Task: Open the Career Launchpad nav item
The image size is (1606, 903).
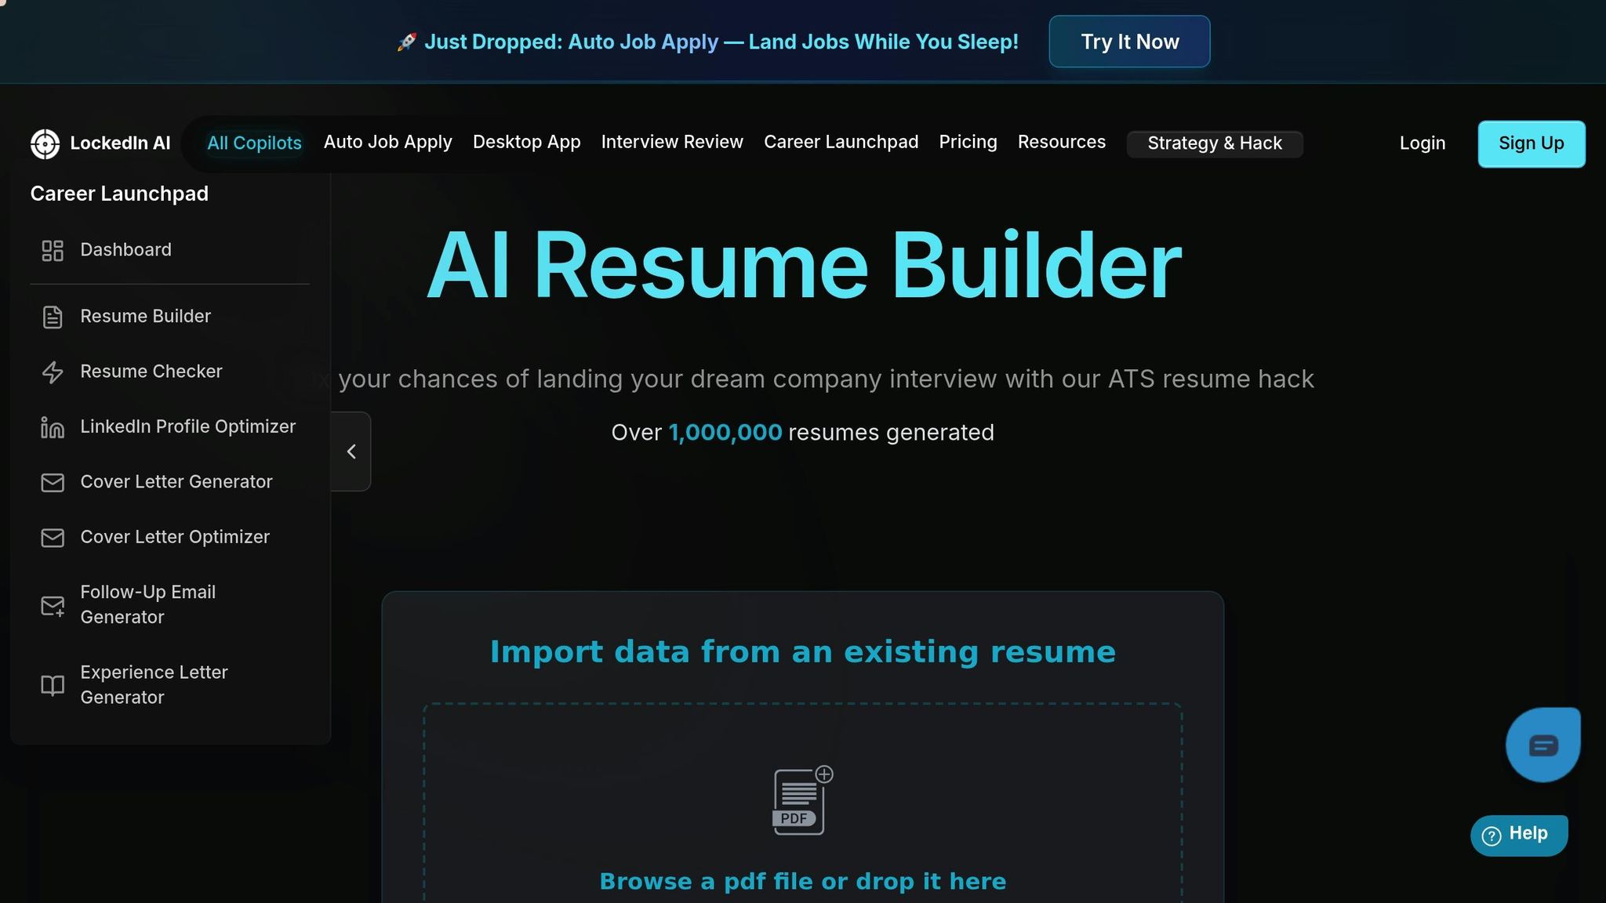Action: pos(841,142)
